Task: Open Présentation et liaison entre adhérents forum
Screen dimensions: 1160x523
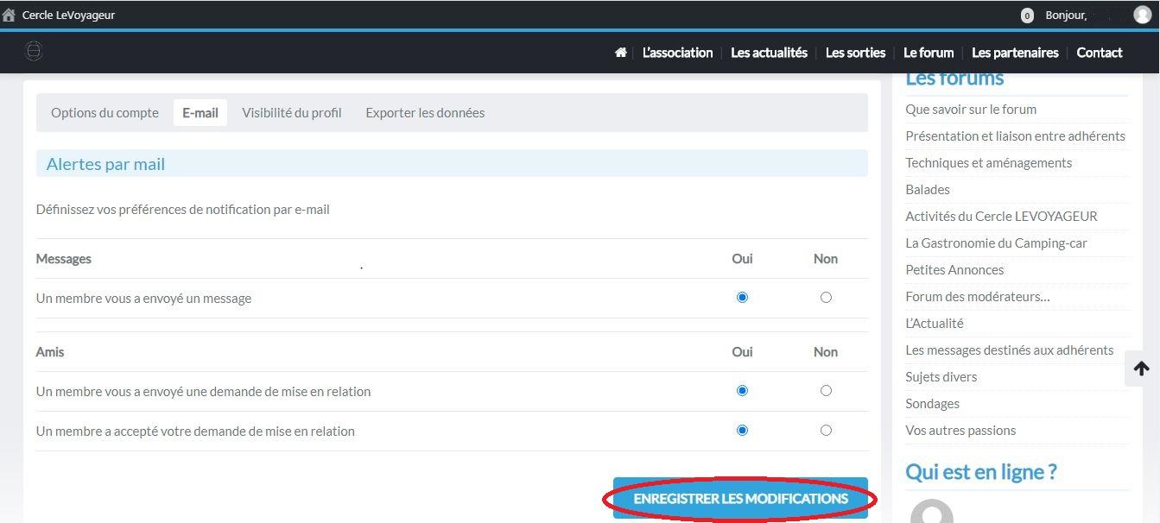Action: pos(1015,136)
